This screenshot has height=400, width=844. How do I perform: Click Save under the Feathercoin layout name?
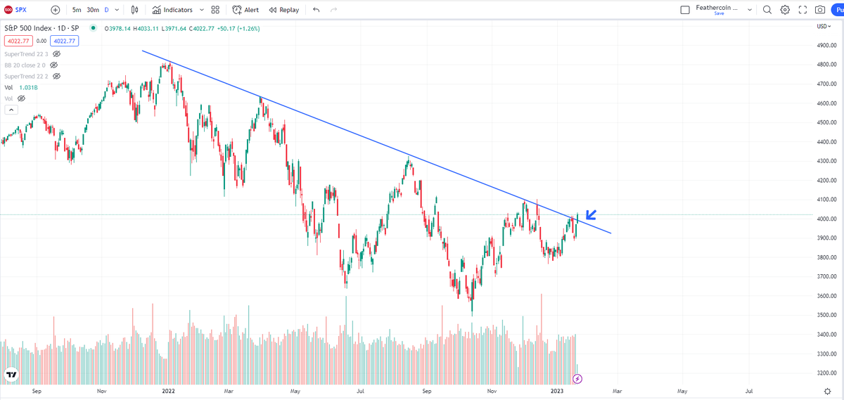click(719, 14)
